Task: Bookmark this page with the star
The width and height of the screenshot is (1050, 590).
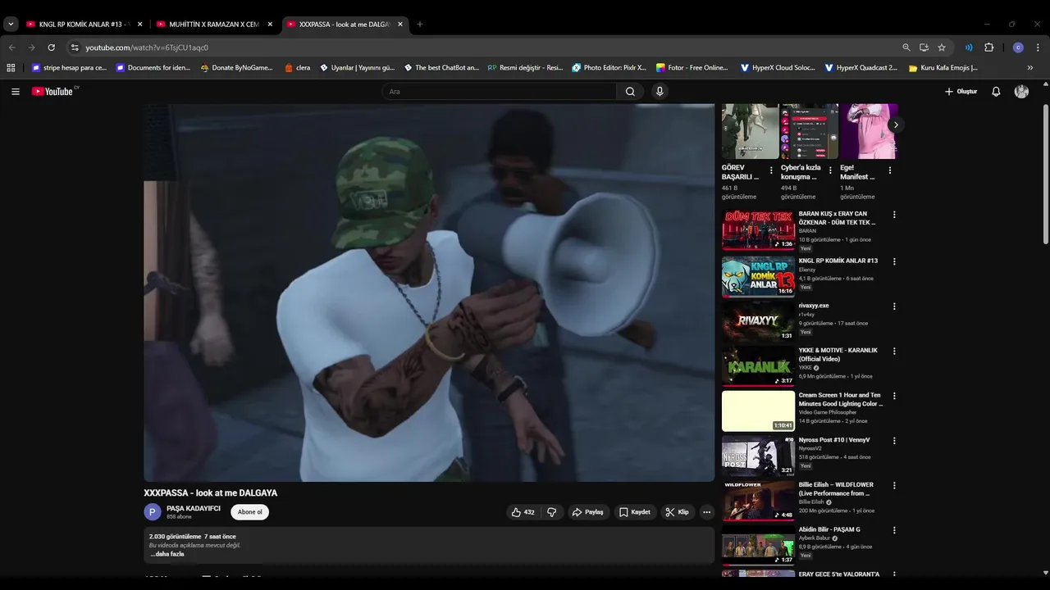Action: tap(942, 48)
